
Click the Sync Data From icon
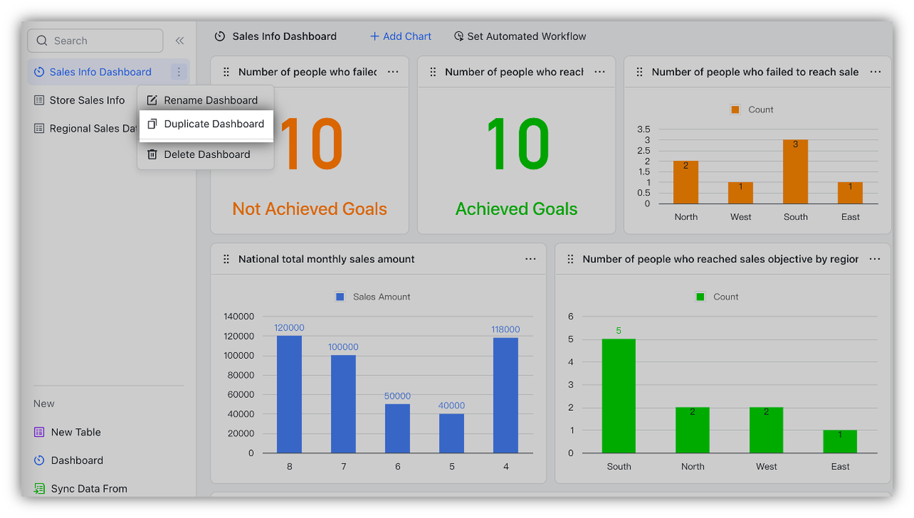[39, 488]
